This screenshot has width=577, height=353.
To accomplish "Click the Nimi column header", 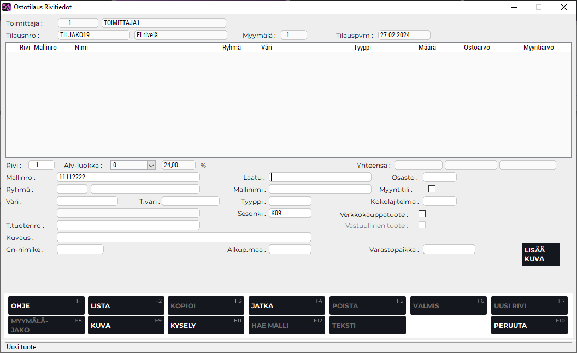I will (x=81, y=48).
